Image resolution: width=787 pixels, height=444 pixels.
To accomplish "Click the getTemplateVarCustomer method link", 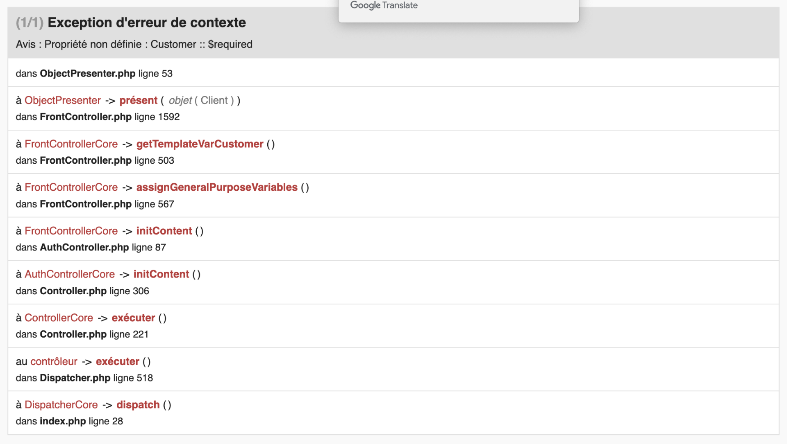I will pyautogui.click(x=200, y=144).
